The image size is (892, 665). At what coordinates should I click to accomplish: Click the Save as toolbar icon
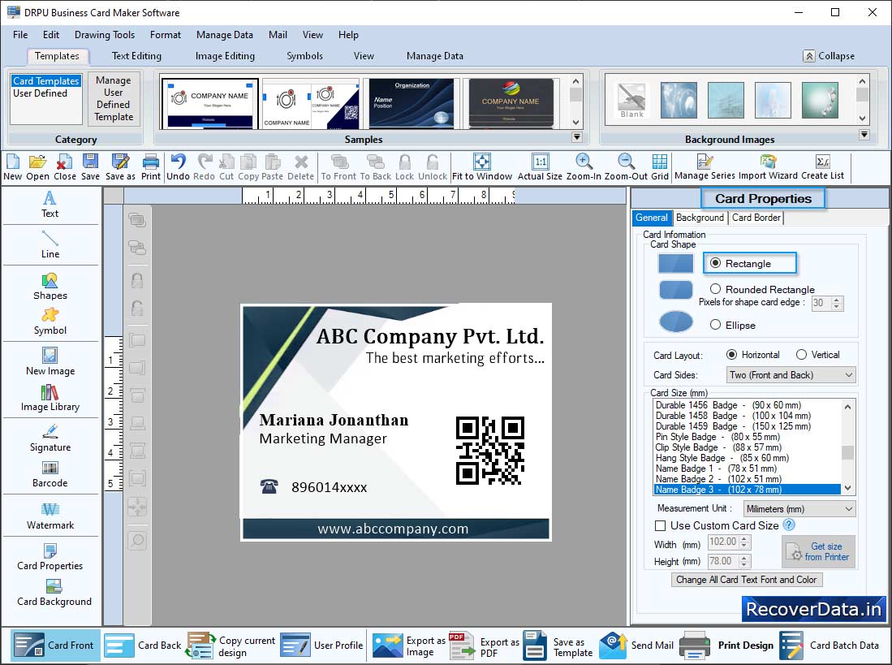[x=120, y=168]
